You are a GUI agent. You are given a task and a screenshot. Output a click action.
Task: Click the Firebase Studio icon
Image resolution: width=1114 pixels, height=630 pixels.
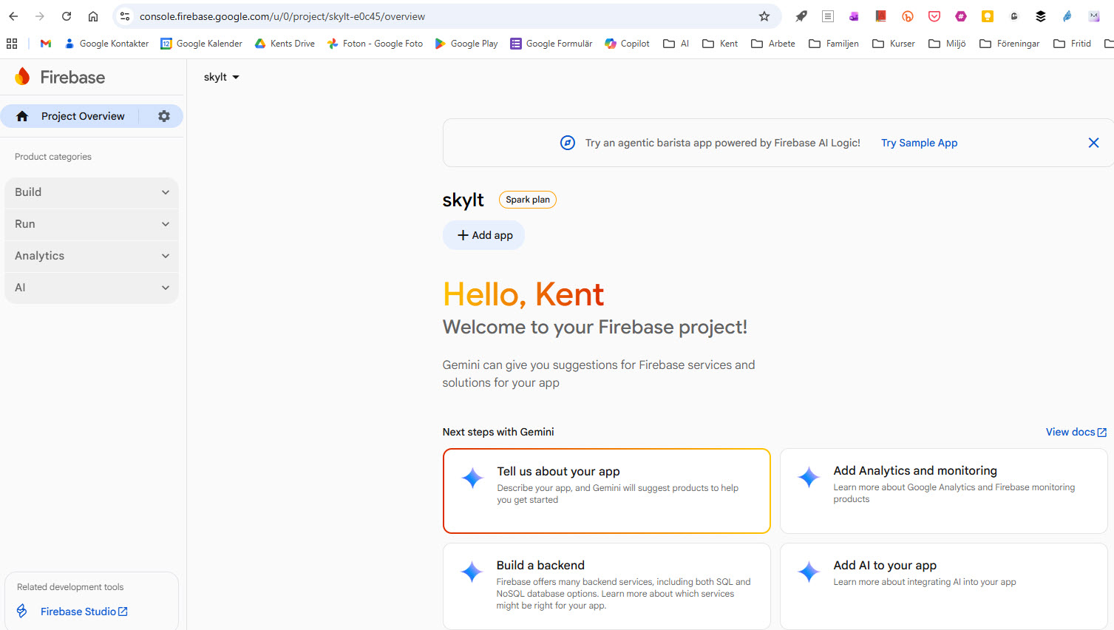(x=22, y=611)
